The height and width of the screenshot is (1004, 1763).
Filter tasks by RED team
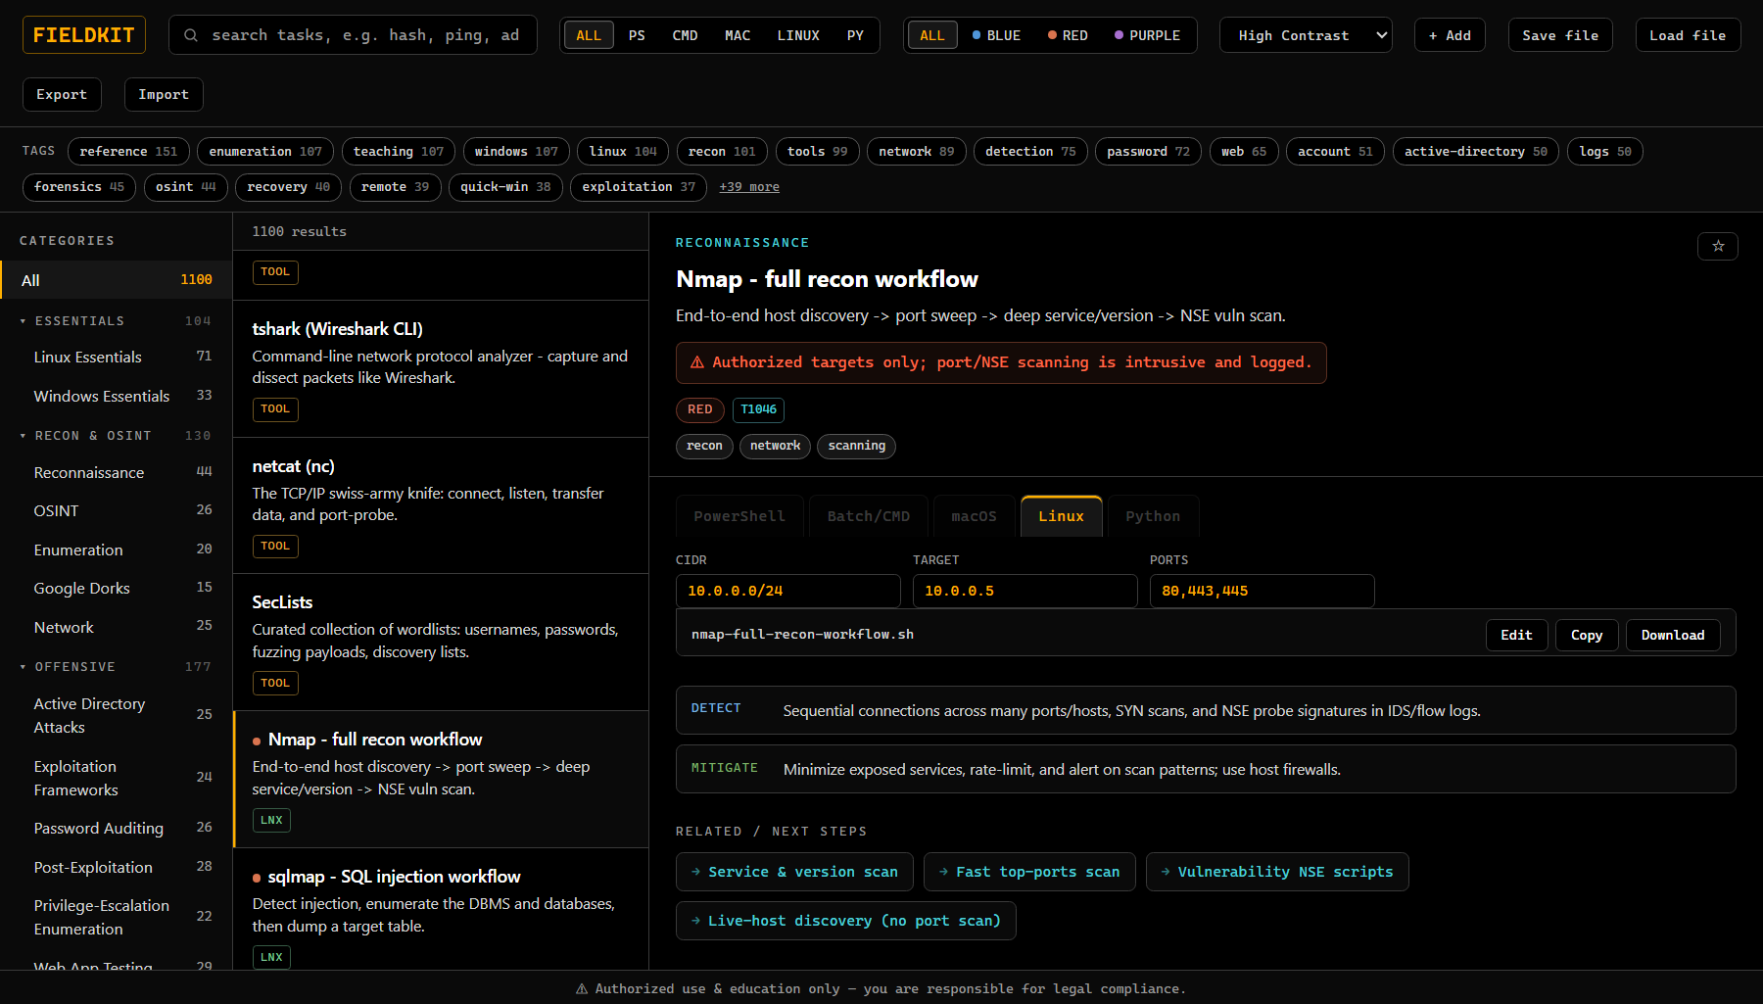coord(1068,35)
